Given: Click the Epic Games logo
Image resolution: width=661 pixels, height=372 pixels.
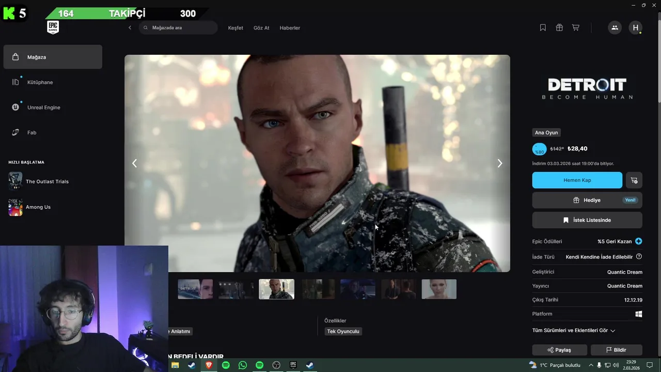Looking at the screenshot, I should point(53,27).
